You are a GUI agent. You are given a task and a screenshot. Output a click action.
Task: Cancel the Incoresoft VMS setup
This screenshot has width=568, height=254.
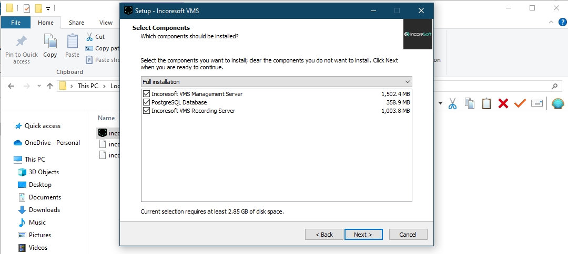click(x=408, y=235)
